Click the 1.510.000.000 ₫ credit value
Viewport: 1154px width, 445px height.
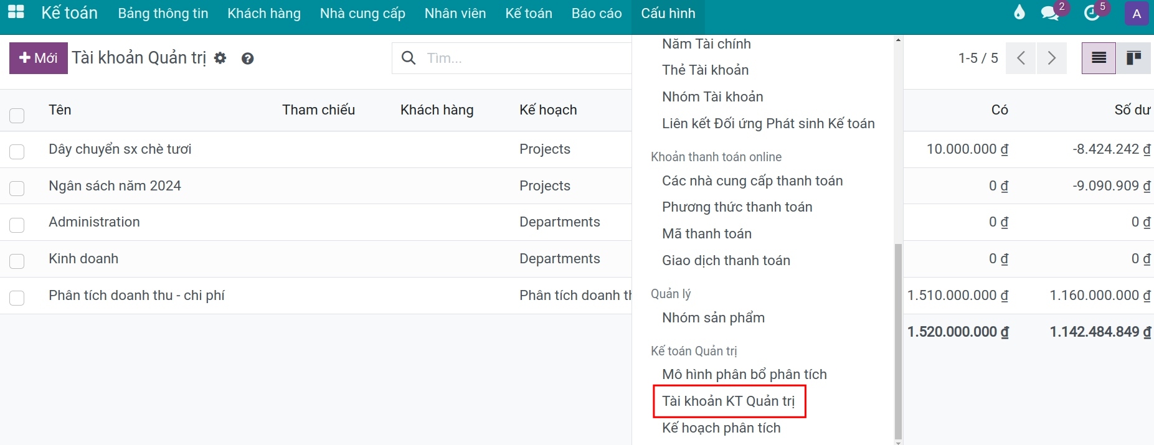[958, 295]
